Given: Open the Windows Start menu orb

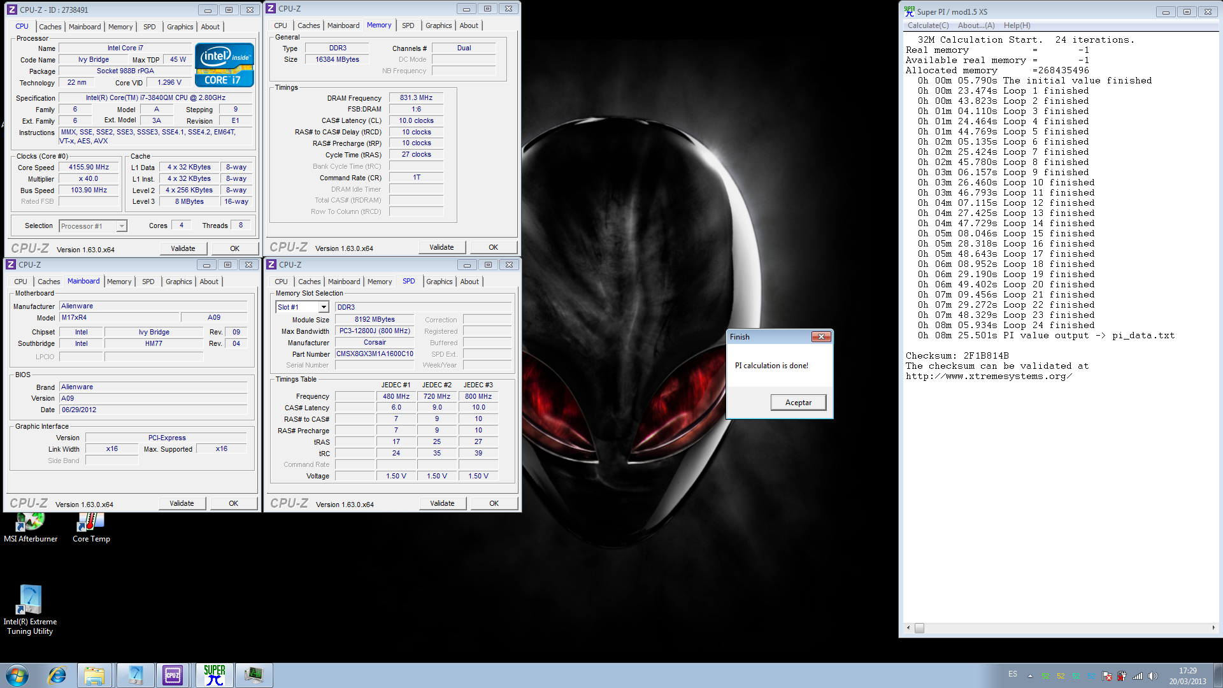Looking at the screenshot, I should click(x=17, y=675).
